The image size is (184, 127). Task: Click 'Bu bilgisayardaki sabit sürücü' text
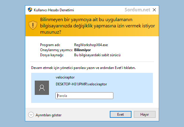coord(97,55)
